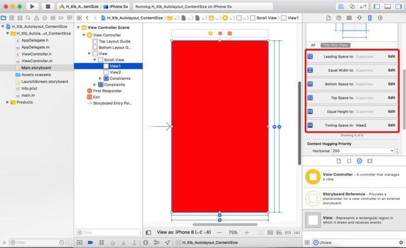Select ViewController.m in the navigator
The width and height of the screenshot is (406, 248).
[37, 61]
